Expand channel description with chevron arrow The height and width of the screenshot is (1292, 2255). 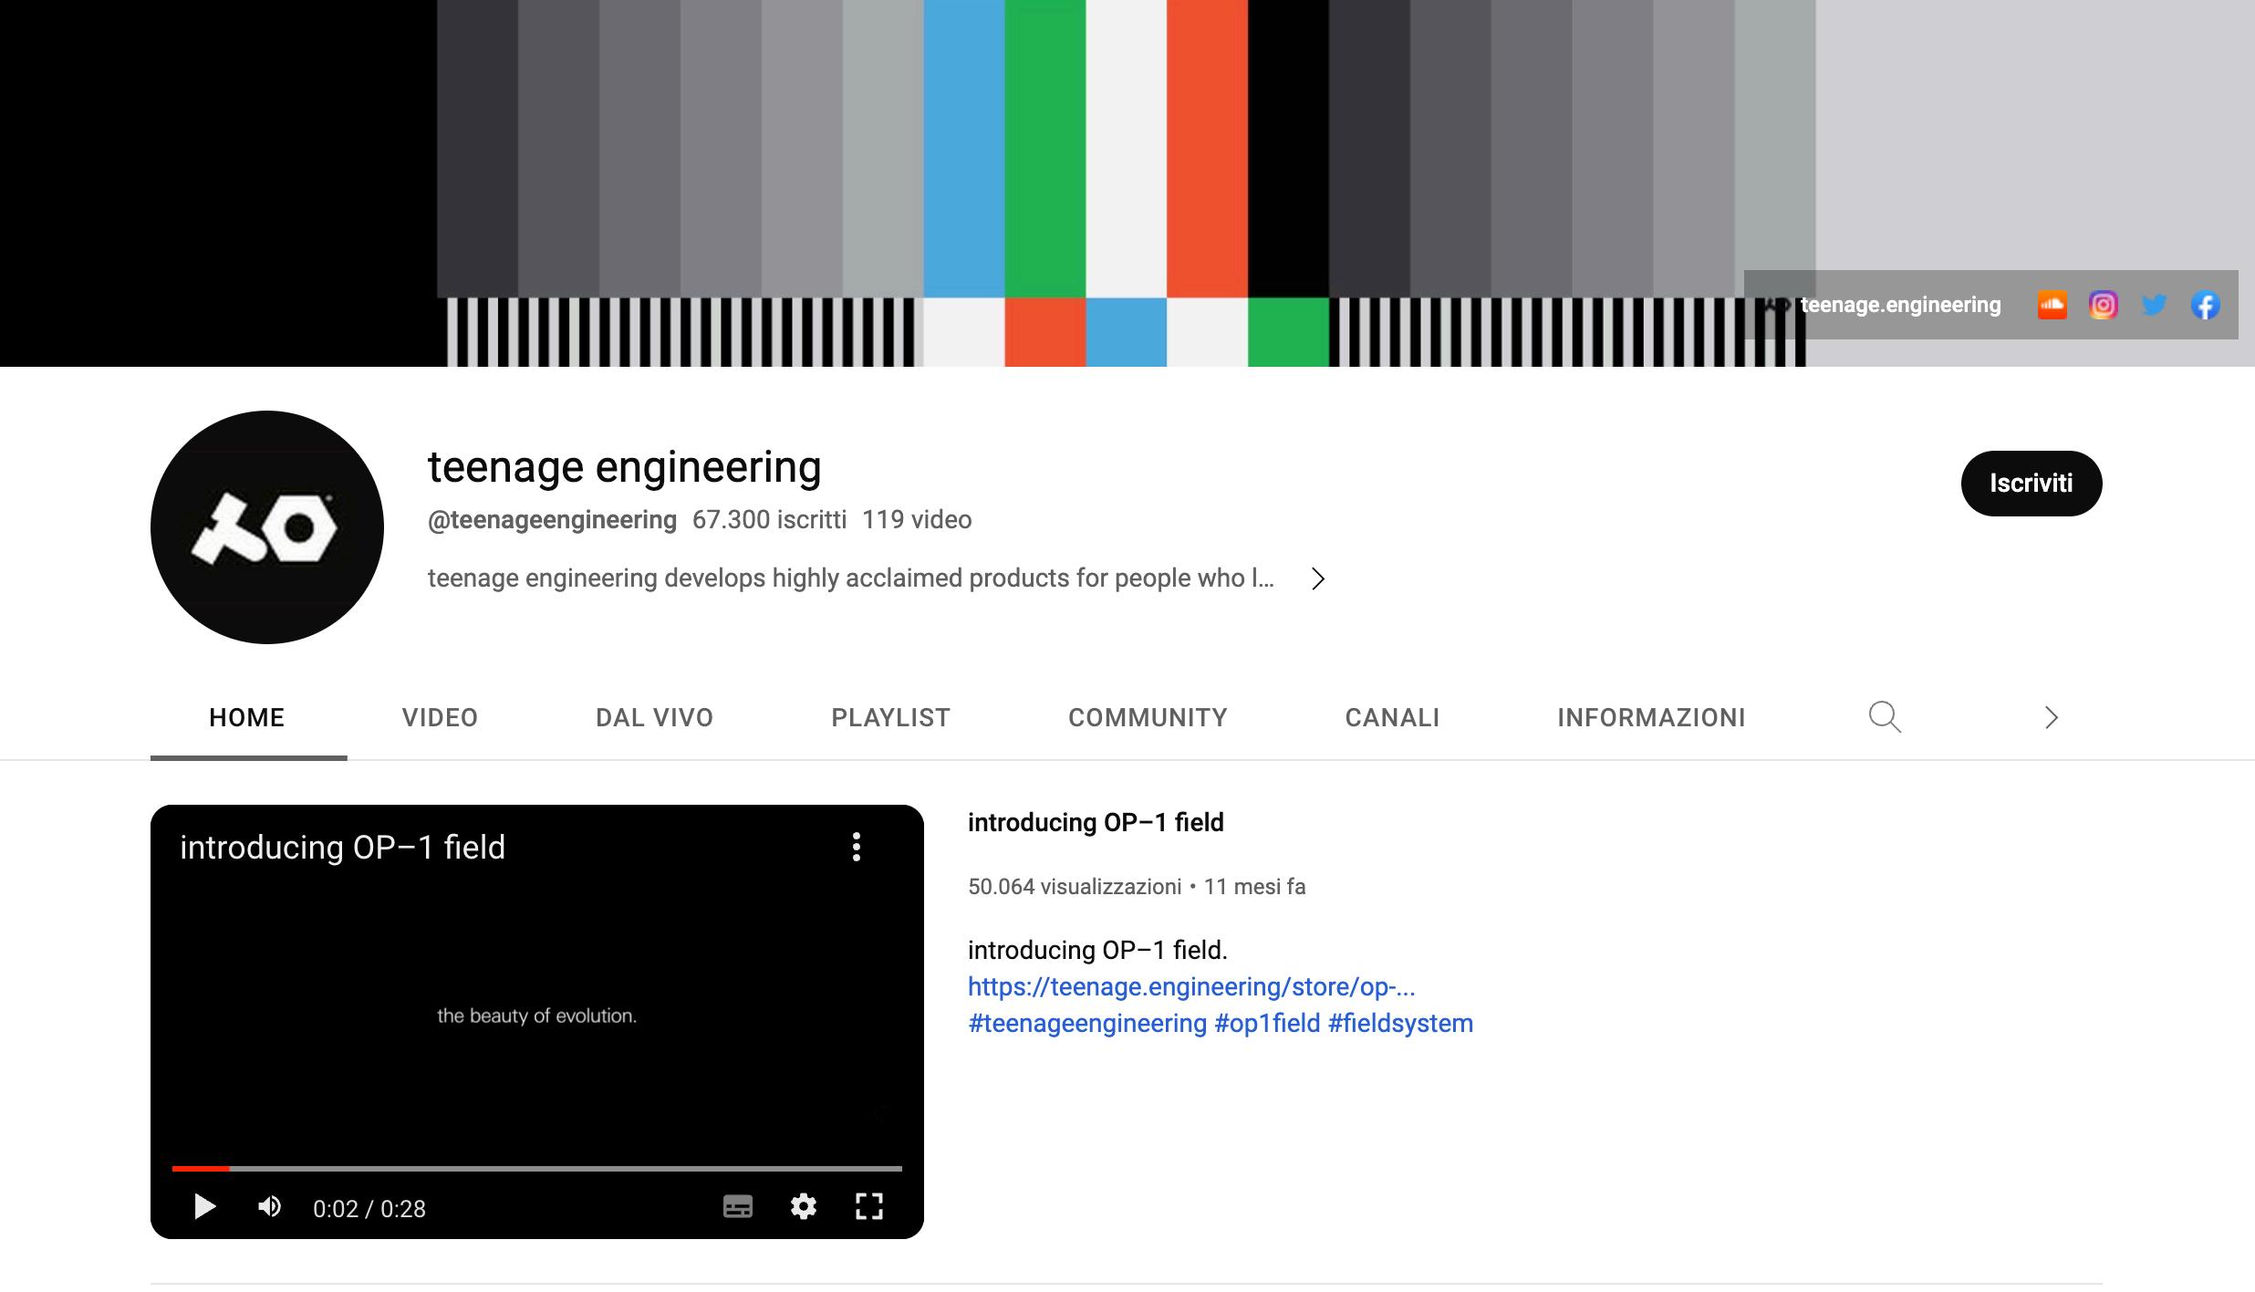coord(1317,578)
